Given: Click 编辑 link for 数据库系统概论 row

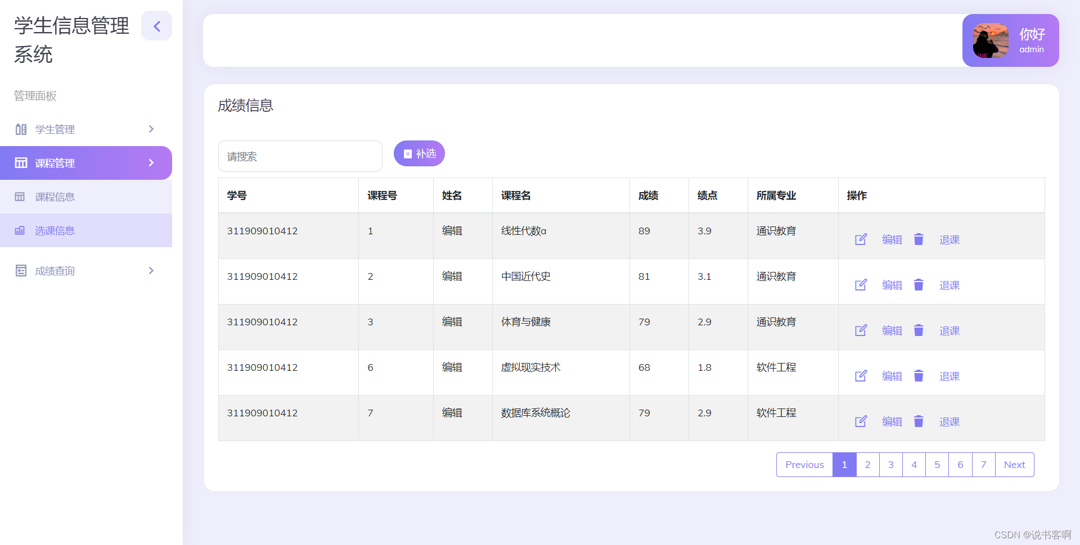Looking at the screenshot, I should coord(892,422).
